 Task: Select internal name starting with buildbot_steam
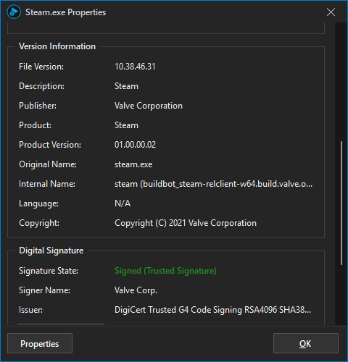[213, 184]
